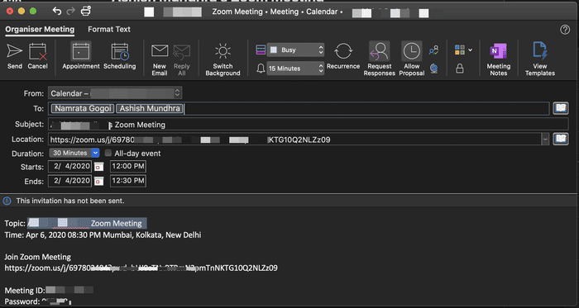Viewport: 579px width, 308px height.
Task: Click the 12:00 PM start time field
Action: point(128,167)
